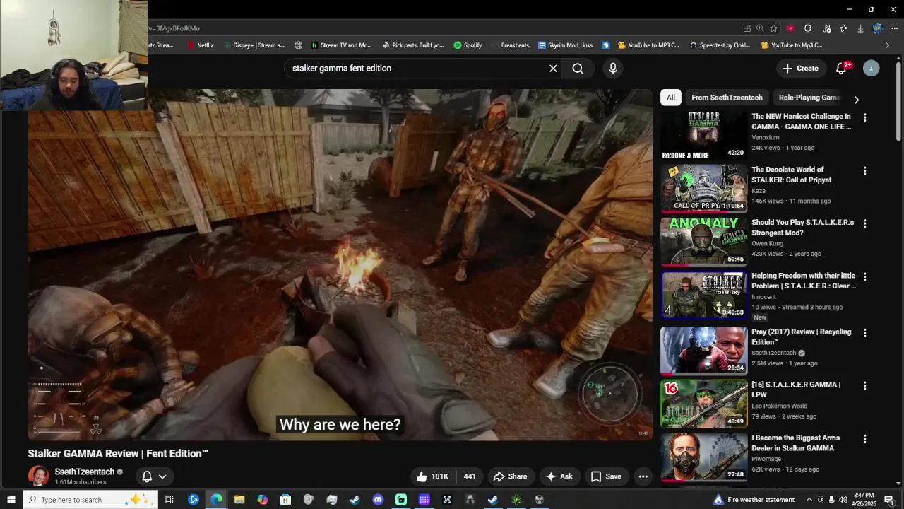Click Windows taskbar search box

tap(90, 500)
